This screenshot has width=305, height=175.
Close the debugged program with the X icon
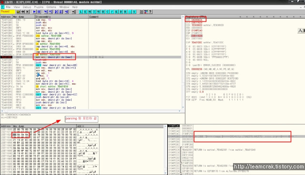tap(28, 12)
